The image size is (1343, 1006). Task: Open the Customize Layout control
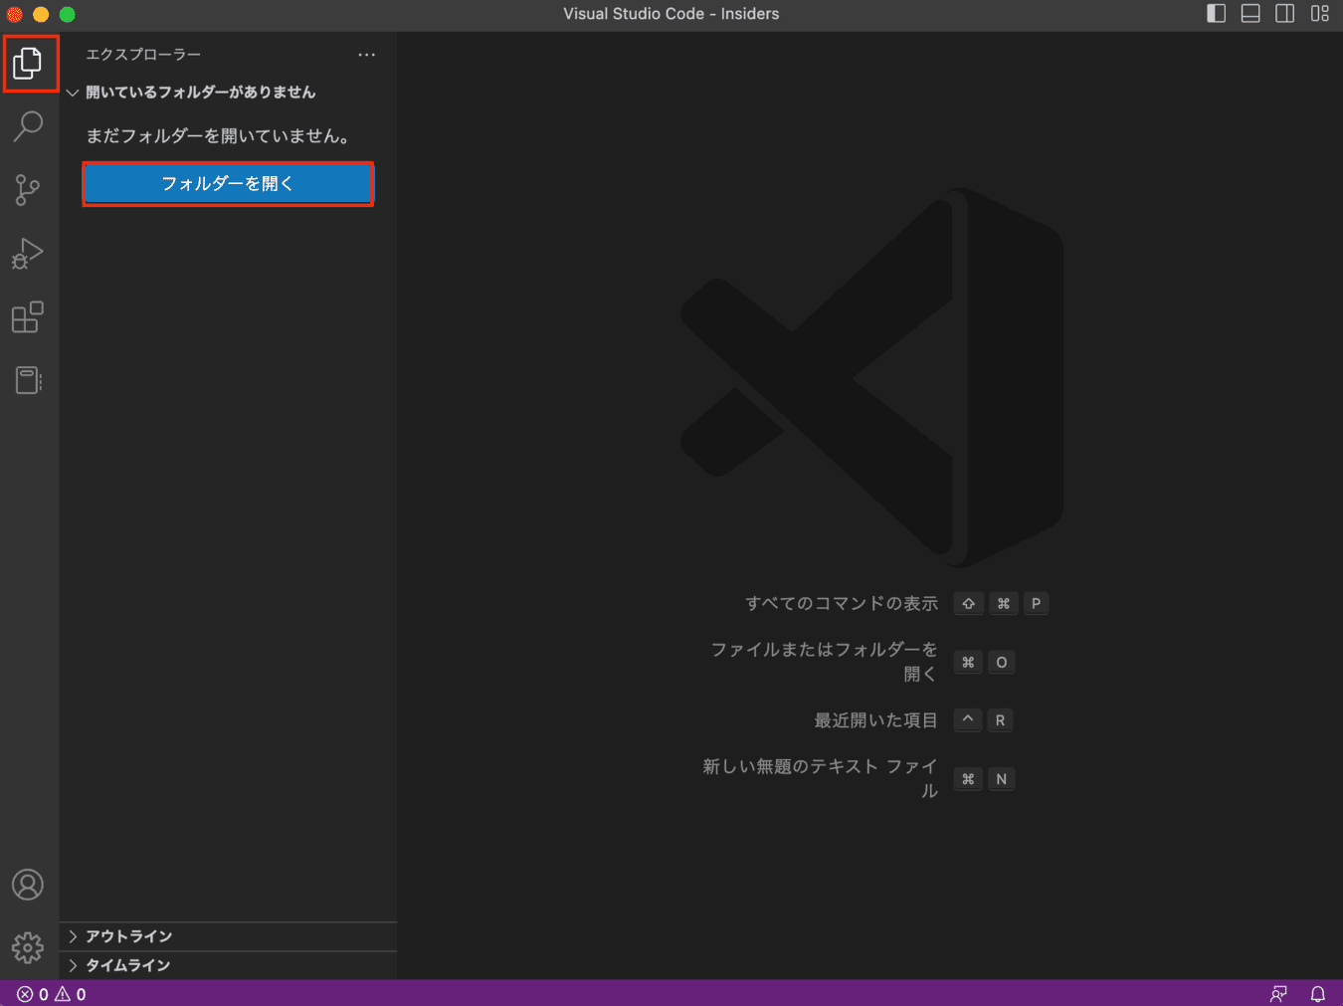(1320, 14)
